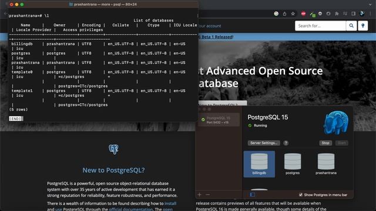Open the billingdb database in Postgres app
Screen dimensions: 376x211
coord(259,164)
